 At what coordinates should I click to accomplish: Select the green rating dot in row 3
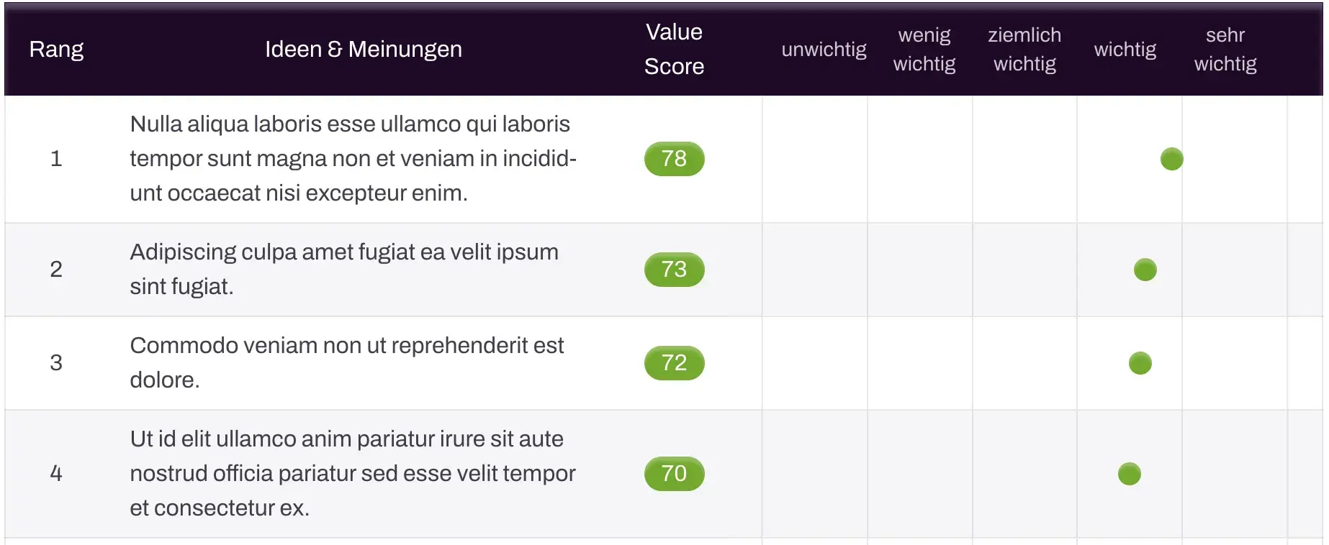coord(1140,363)
